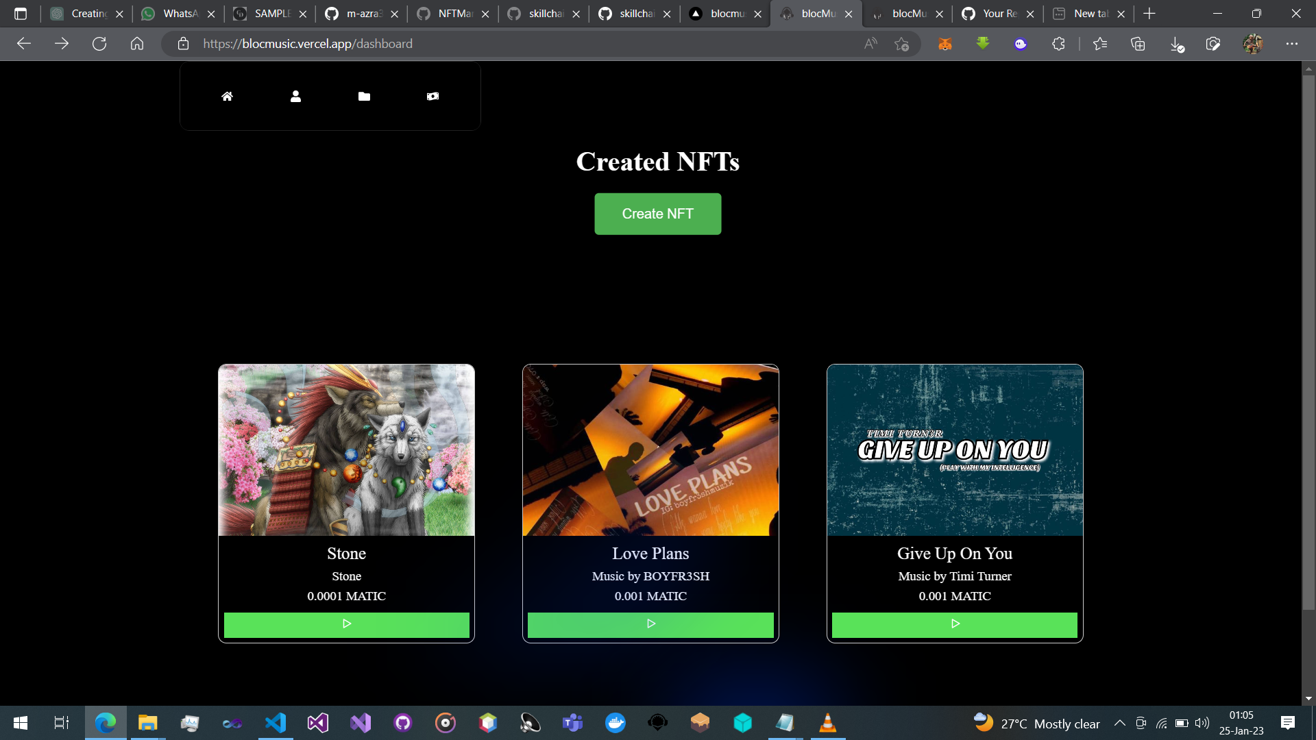Screen dimensions: 1316x740
Task: Go back using the browser back arrow
Action: (24, 43)
